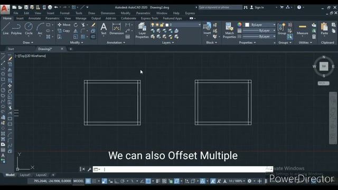Viewport: 338px width, 190px height.
Task: Select the Line tool
Action: (6, 28)
